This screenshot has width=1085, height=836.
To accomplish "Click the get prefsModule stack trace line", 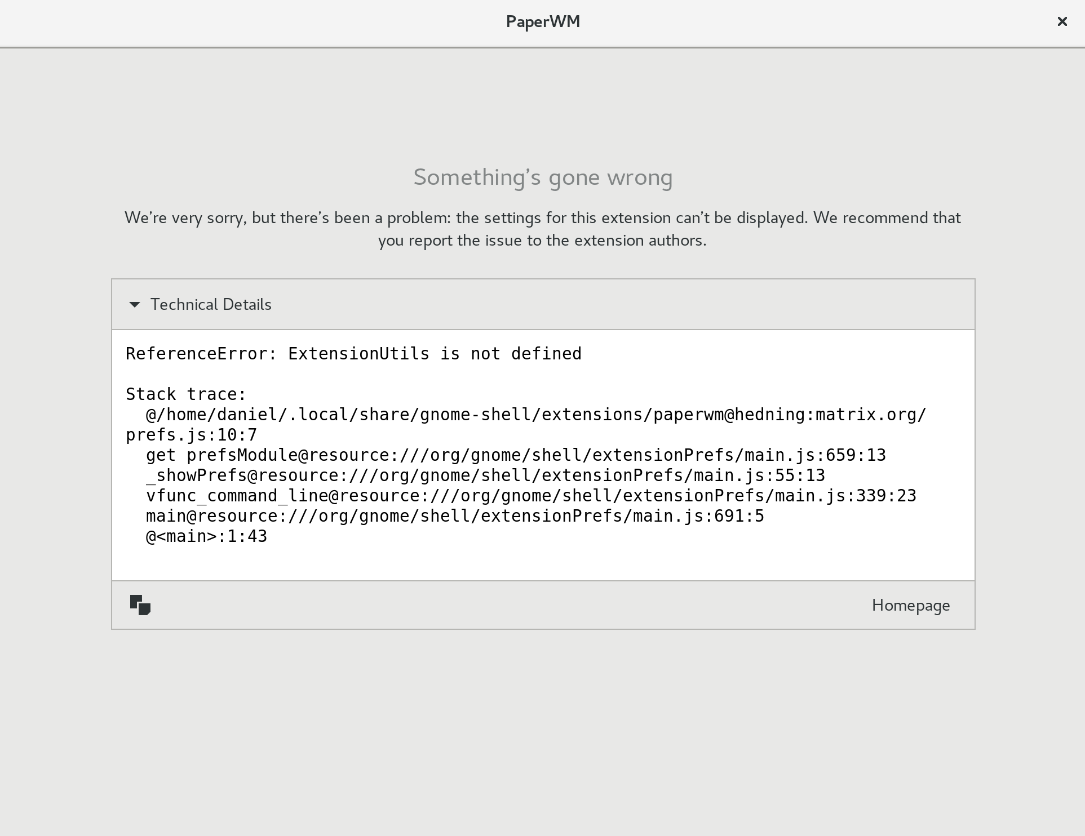I will (x=516, y=455).
